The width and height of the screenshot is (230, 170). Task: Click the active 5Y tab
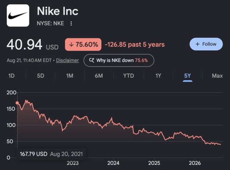(x=187, y=76)
